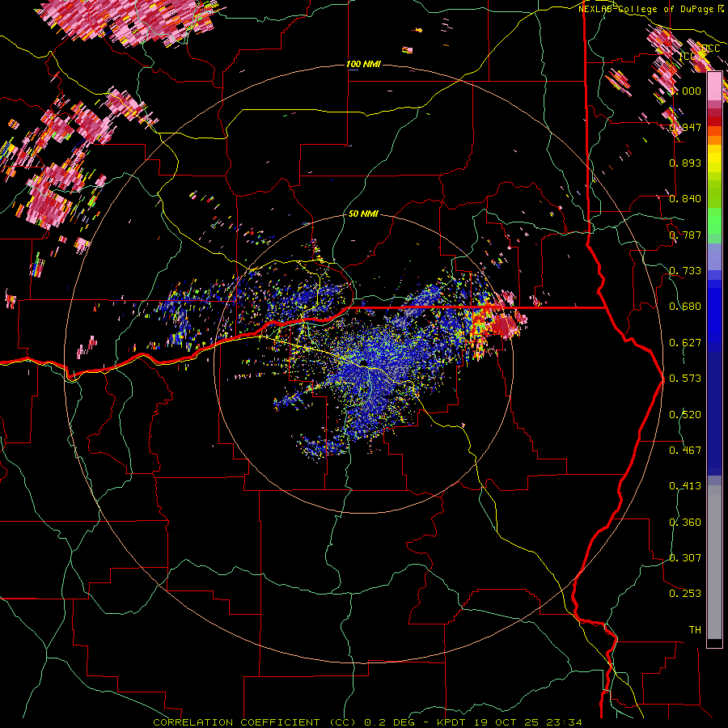Viewport: 728px width, 728px height.
Task: Click the 0.893 legend value
Action: click(685, 163)
